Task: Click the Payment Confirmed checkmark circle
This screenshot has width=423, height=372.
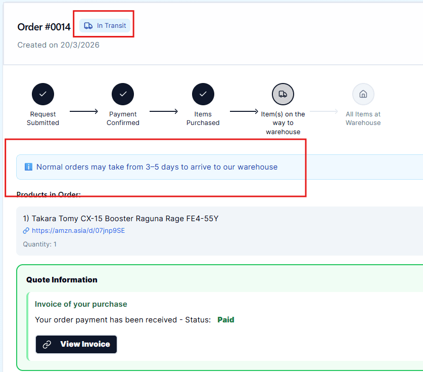Action: coord(123,94)
